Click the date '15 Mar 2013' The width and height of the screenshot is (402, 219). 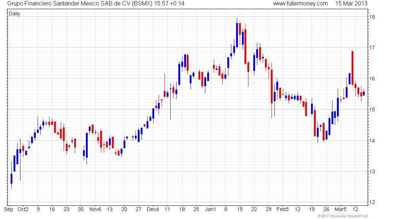(x=351, y=4)
